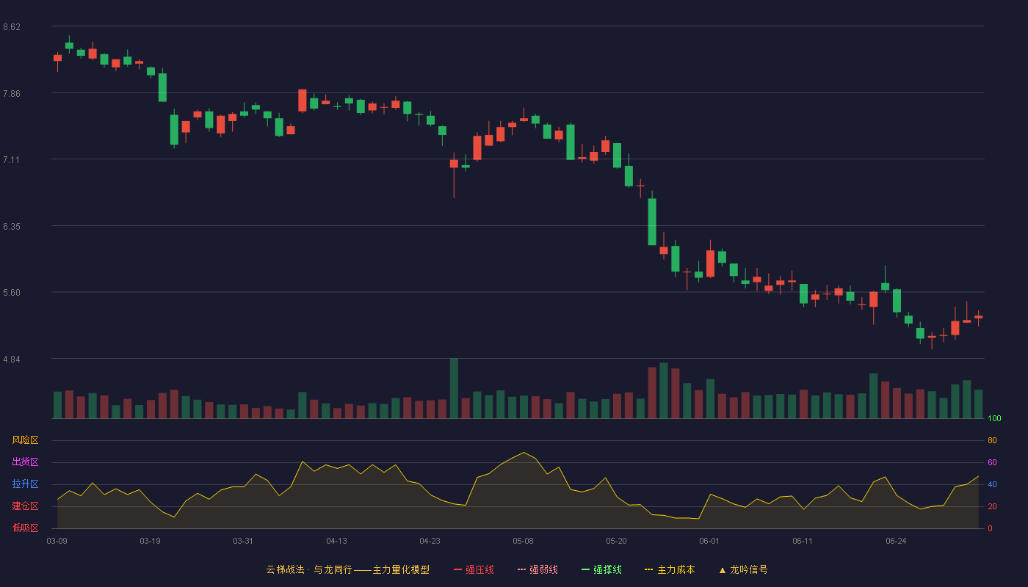This screenshot has width=1028, height=587.
Task: Click the tallest volume bar reaching 4.84
Action: click(454, 388)
